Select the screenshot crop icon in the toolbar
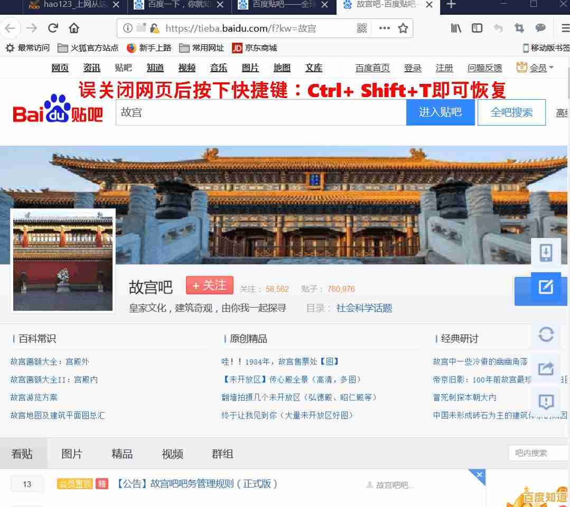Screen dimensions: 570x507 tap(519, 28)
